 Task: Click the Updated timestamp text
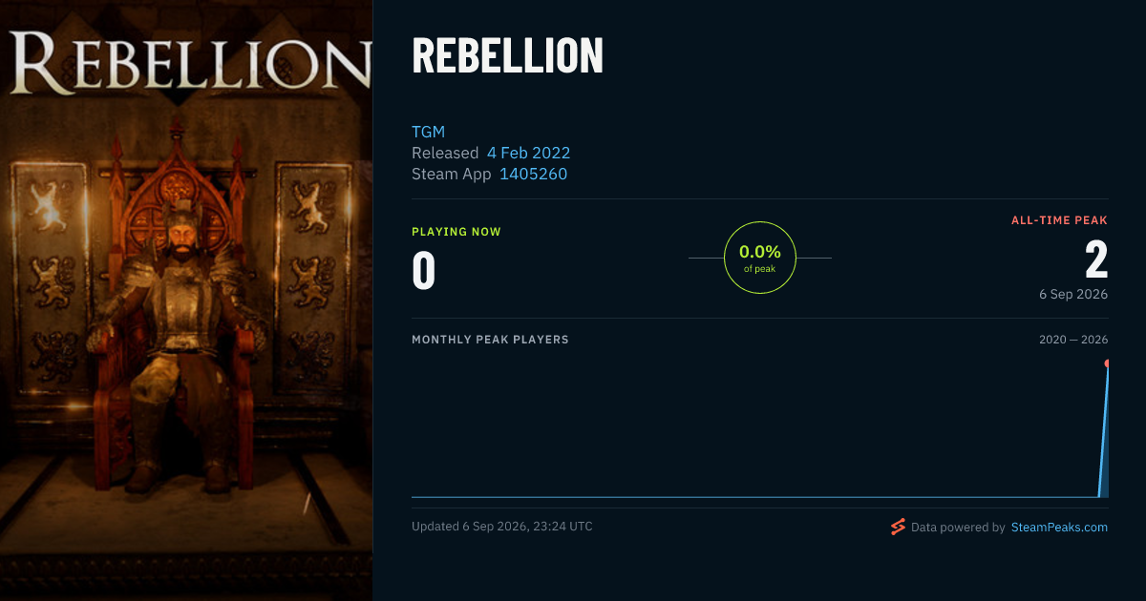click(502, 527)
